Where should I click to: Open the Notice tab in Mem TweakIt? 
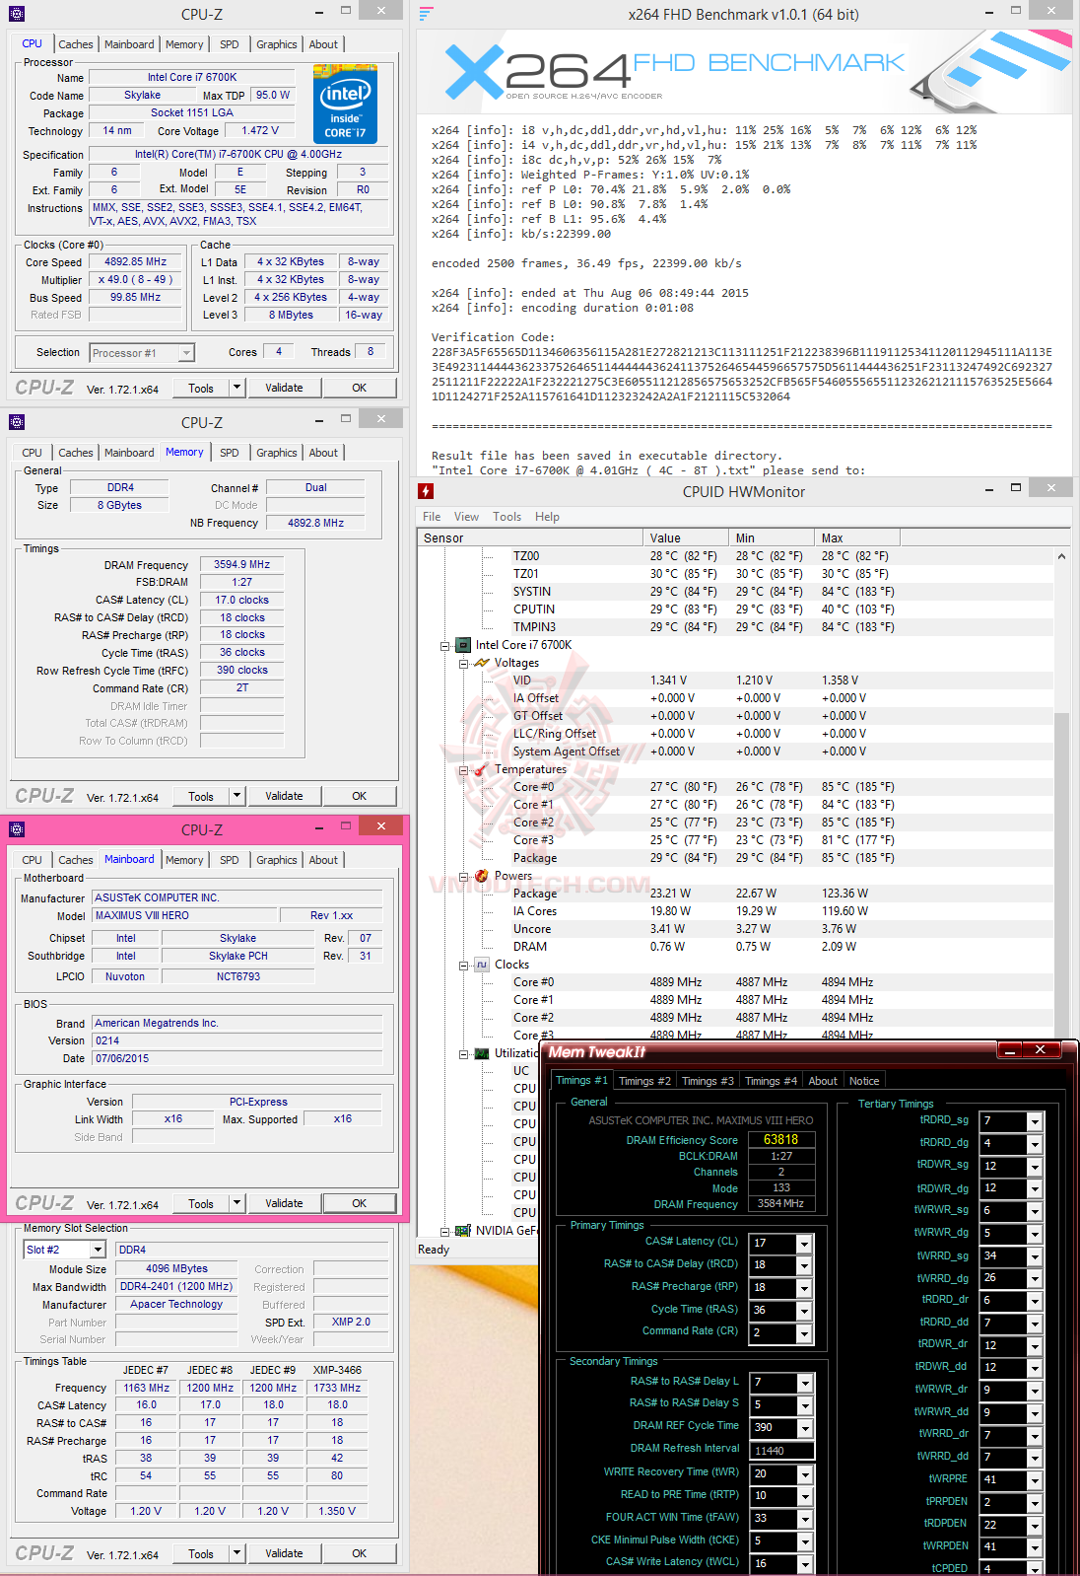[x=864, y=1081]
